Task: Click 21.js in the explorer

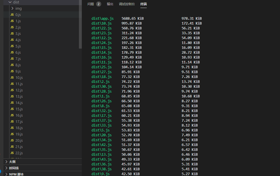Action: pyautogui.click(x=19, y=147)
